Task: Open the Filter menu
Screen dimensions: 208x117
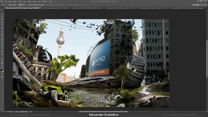Action: pos(34,1)
